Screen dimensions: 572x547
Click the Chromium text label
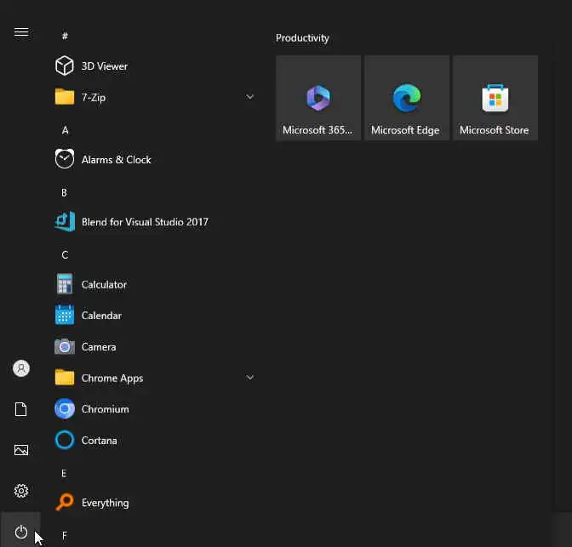(x=105, y=409)
